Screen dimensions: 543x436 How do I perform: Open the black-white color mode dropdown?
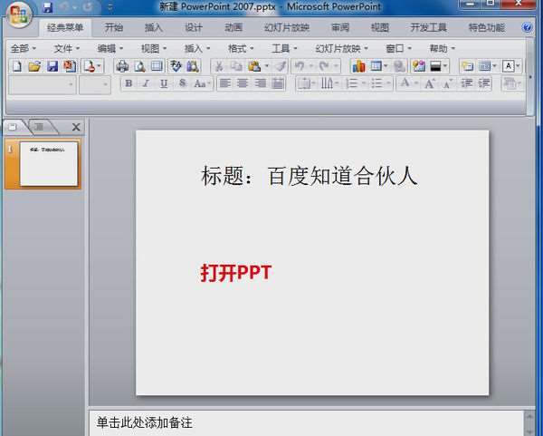(438, 66)
